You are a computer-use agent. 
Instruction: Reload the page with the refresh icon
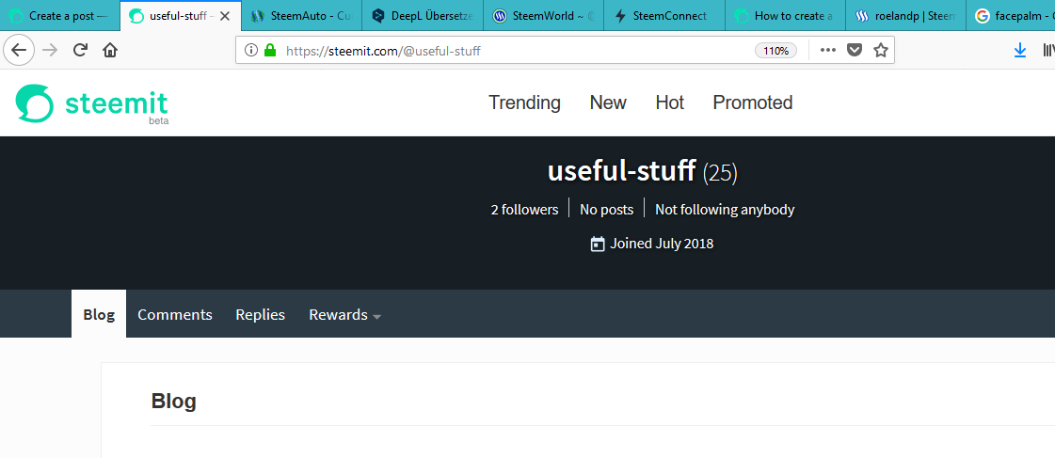80,50
